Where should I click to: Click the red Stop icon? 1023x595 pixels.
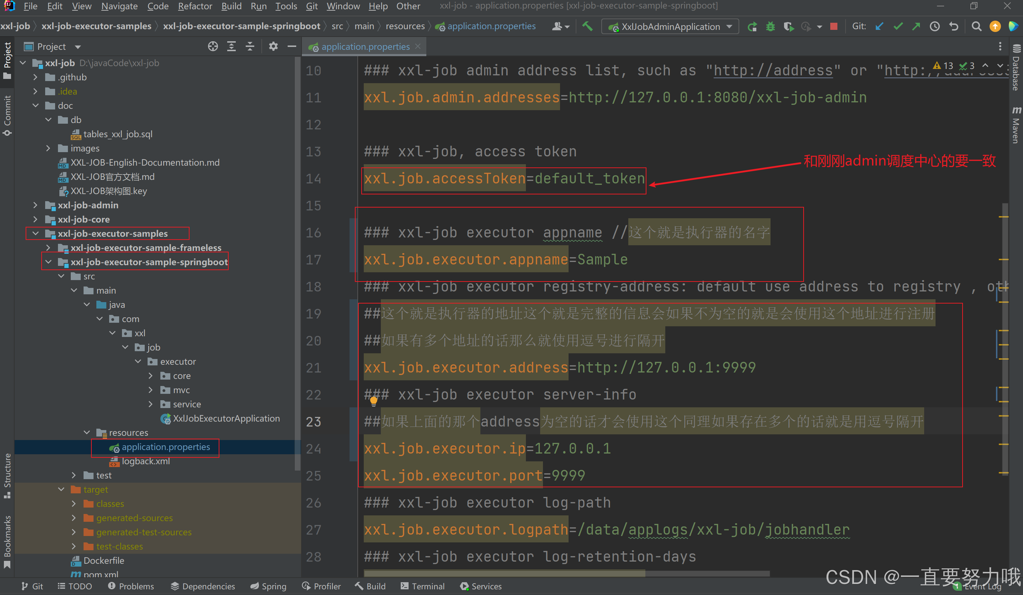[x=833, y=26]
